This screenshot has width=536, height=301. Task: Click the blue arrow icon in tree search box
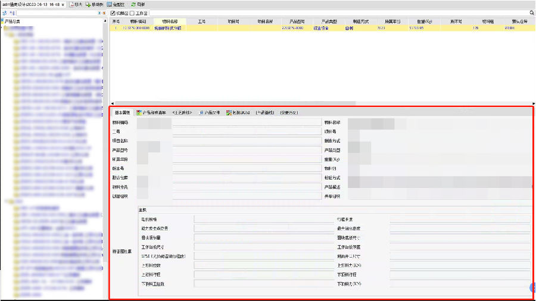point(99,13)
